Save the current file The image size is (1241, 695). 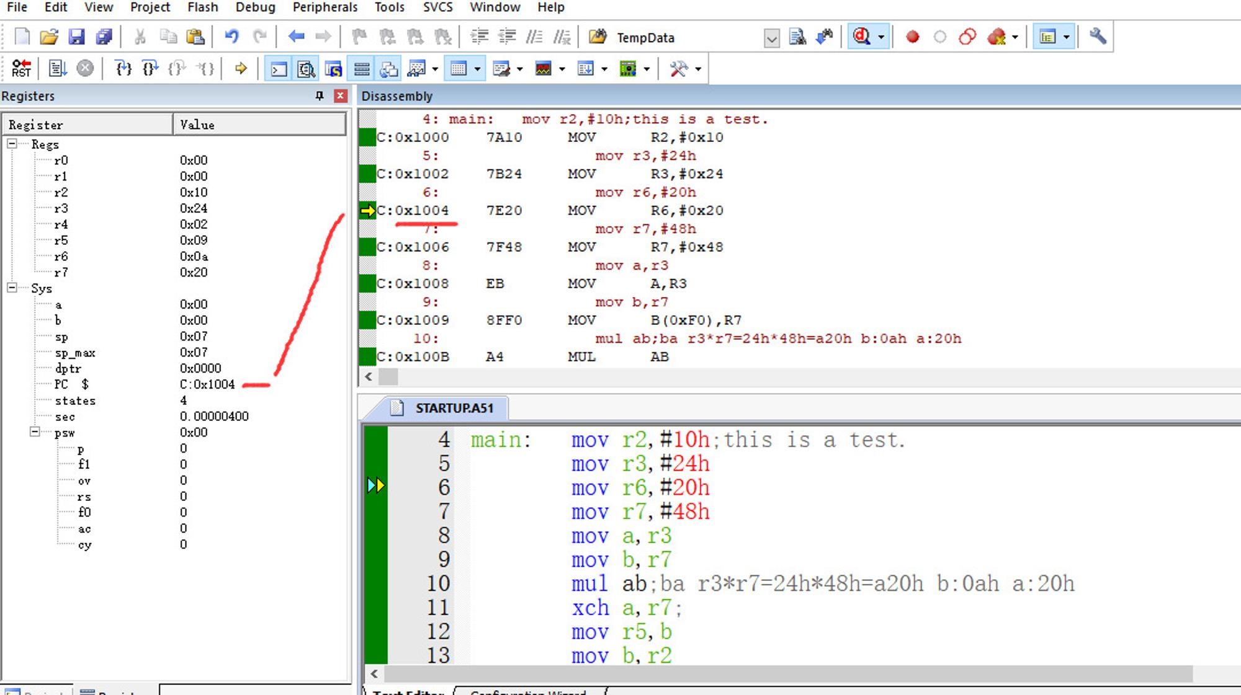(x=76, y=37)
